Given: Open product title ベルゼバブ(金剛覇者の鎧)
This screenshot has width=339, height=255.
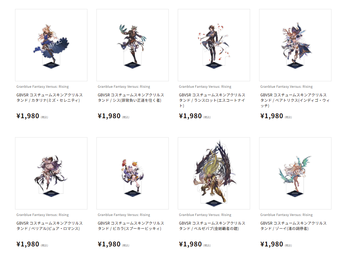Looking at the screenshot, I should [212, 226].
